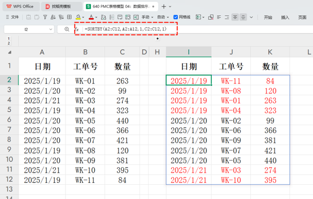The image size is (313, 199).
Task: Click cell B2 containing WK-01
Action: tap(85, 81)
